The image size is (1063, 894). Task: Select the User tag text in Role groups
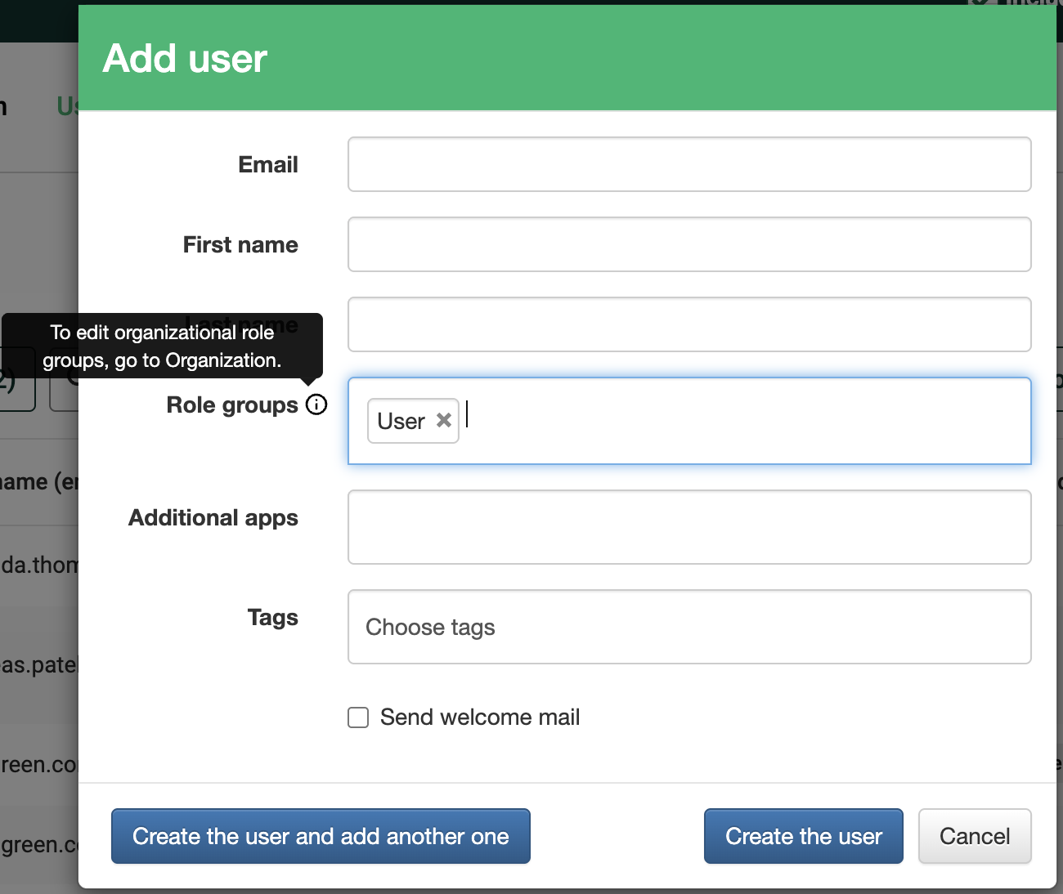tap(401, 421)
